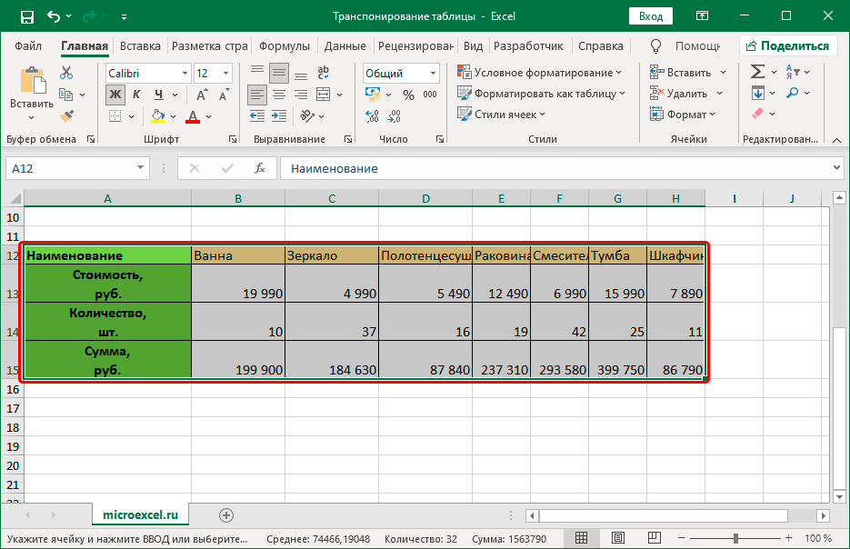Copy selection with the copy icon
The width and height of the screenshot is (850, 549).
click(x=65, y=95)
